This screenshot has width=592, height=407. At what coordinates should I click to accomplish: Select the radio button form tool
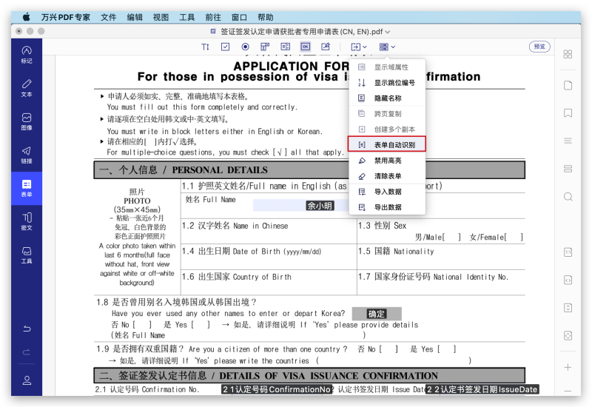[x=245, y=47]
